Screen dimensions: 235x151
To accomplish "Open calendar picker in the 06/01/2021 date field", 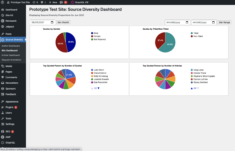I will click(x=53, y=22).
